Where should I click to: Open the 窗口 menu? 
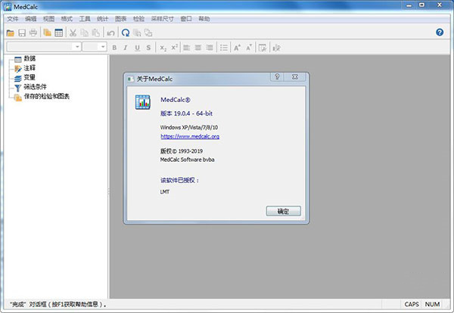pyautogui.click(x=186, y=19)
